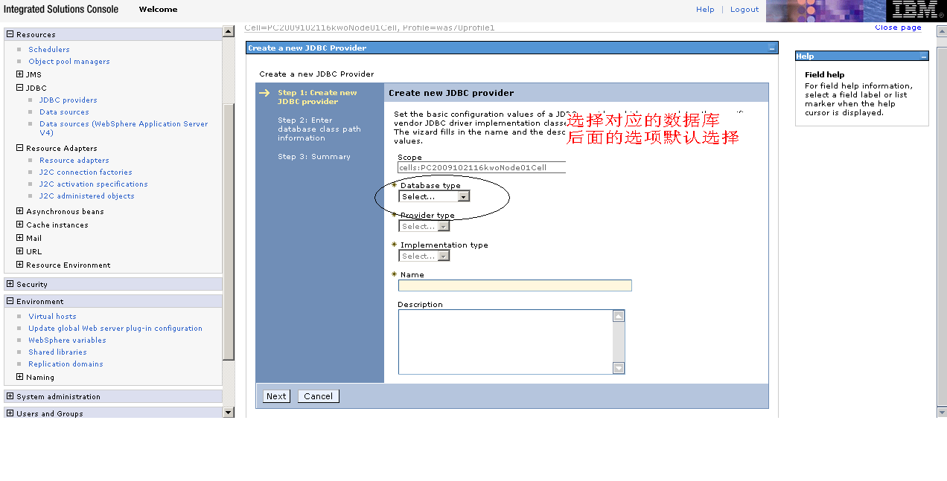Click the Logout link
947x481 pixels.
(x=744, y=10)
